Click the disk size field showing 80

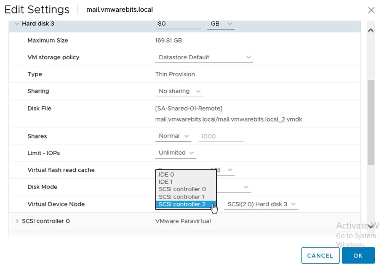pyautogui.click(x=177, y=24)
